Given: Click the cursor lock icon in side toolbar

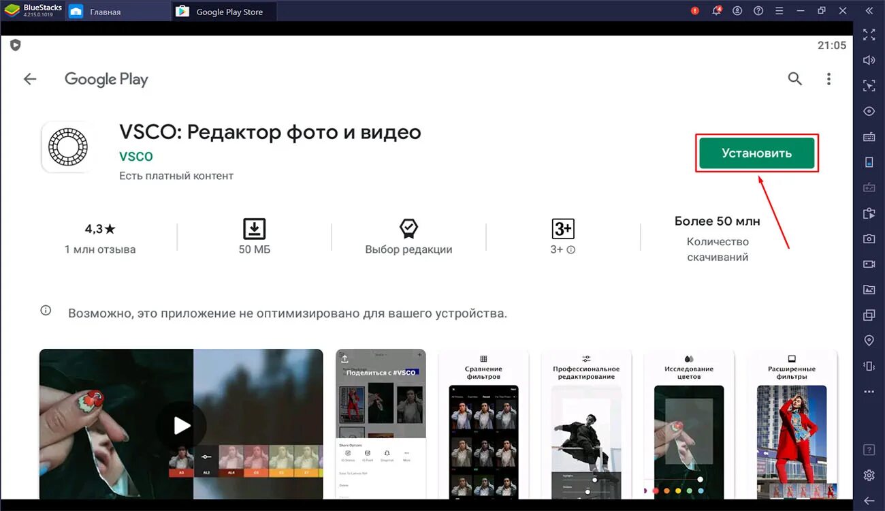Looking at the screenshot, I should pos(869,85).
